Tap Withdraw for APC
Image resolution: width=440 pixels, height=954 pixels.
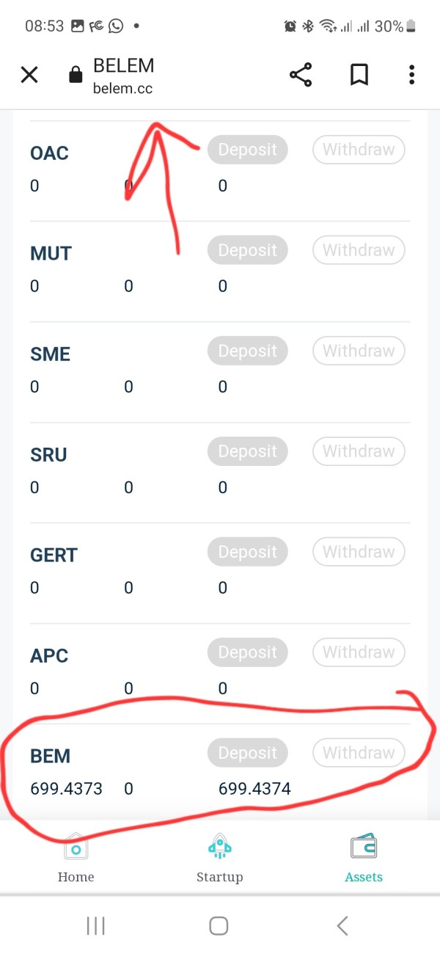[359, 652]
